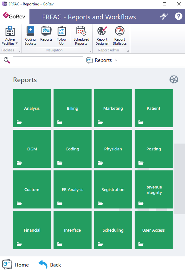Open Follow Up from the Navigation group
Viewport: 185px width, 271px height.
coord(61,36)
